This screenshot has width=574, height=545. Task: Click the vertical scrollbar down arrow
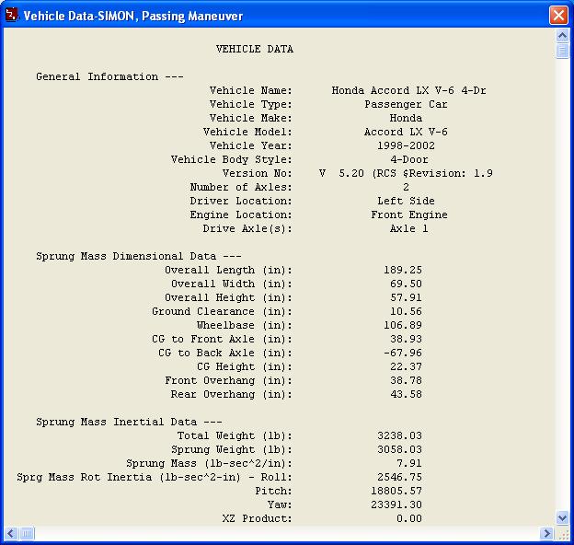pos(562,518)
